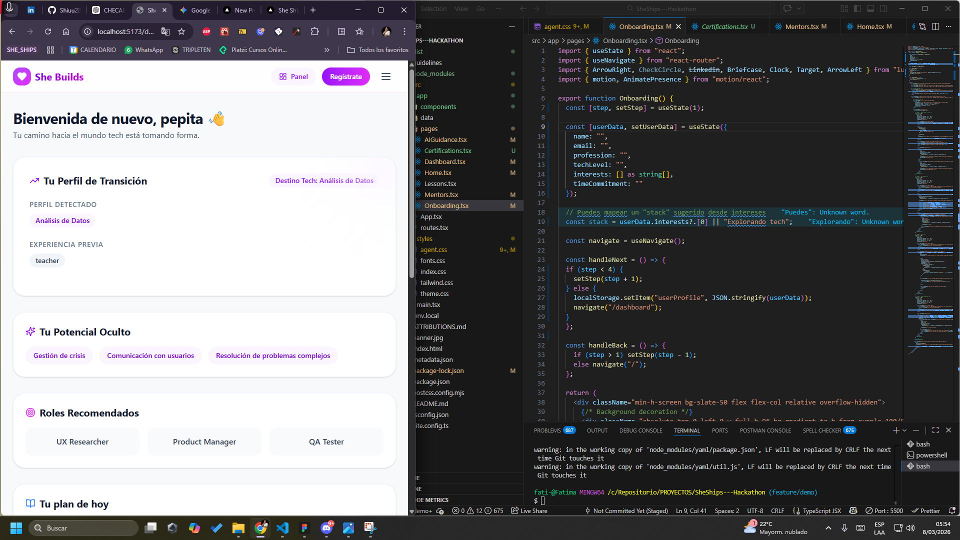Click the new terminal plus icon
Image resolution: width=960 pixels, height=540 pixels.
895,430
